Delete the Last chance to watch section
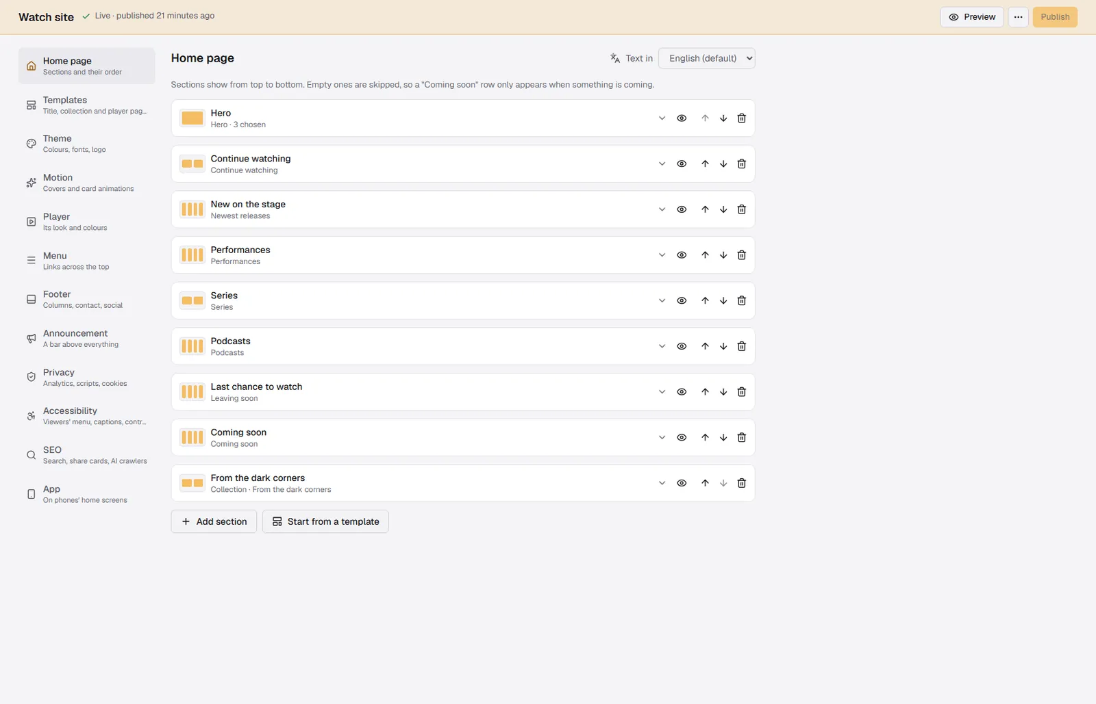 [741, 392]
